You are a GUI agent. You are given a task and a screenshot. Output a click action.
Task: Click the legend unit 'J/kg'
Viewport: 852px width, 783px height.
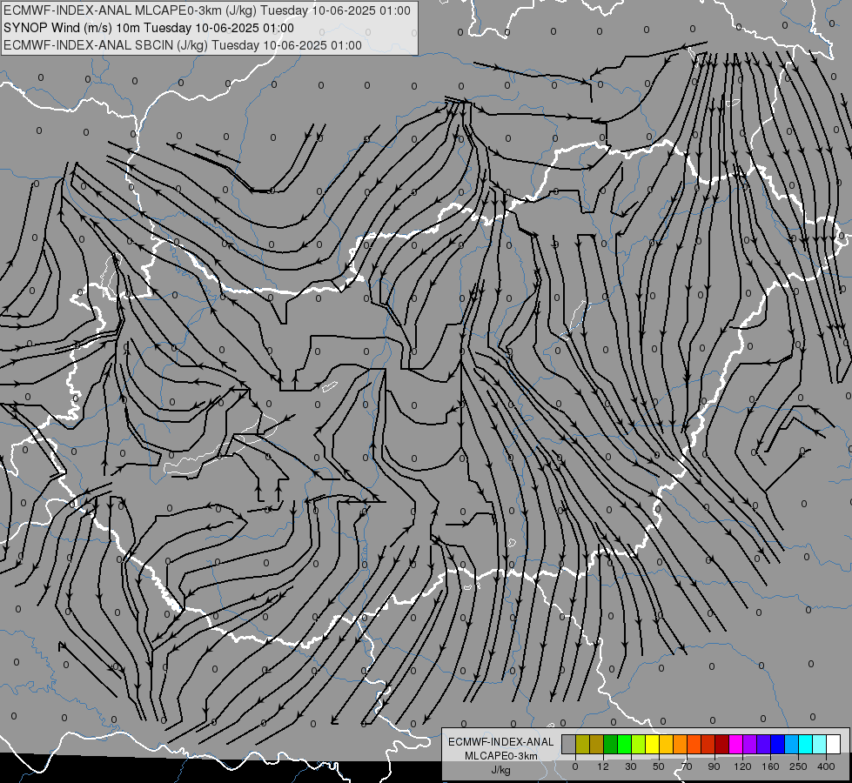click(500, 770)
